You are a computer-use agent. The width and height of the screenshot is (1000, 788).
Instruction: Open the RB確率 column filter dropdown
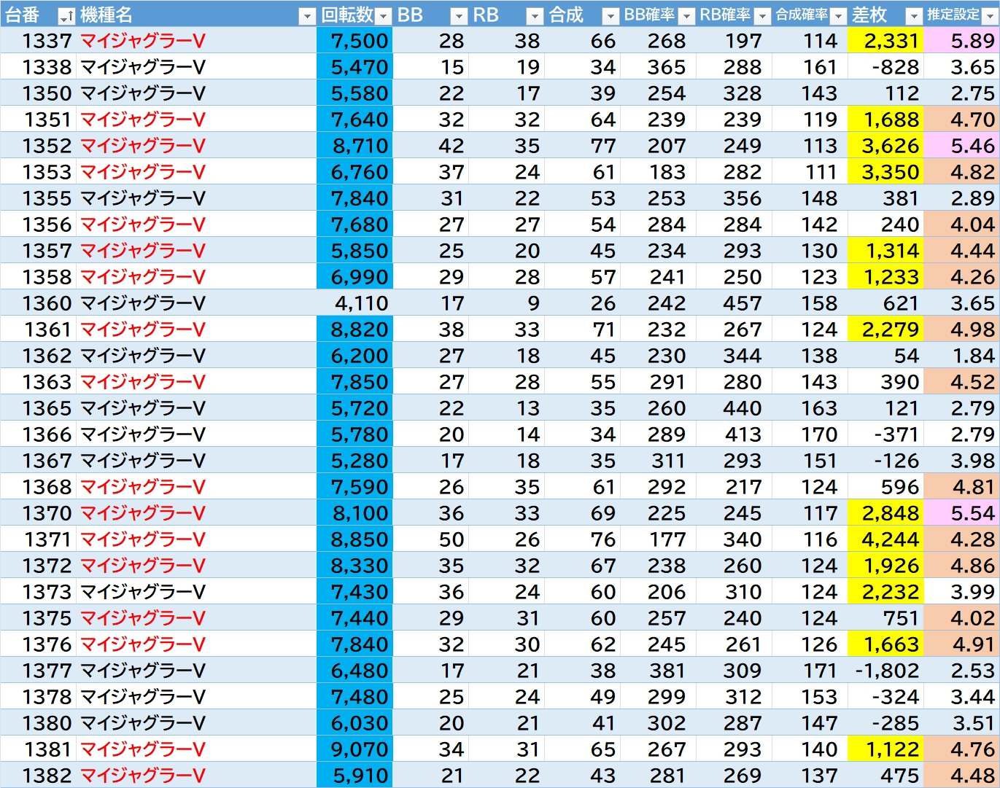tap(762, 16)
